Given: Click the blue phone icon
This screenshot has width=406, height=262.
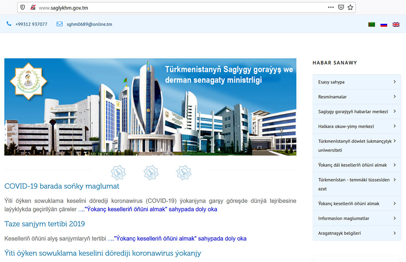Looking at the screenshot, I should 8,24.
